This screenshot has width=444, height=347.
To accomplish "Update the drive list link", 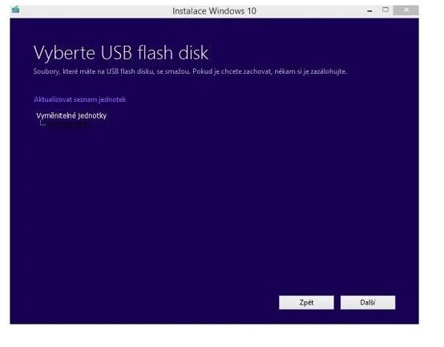I will tap(80, 99).
